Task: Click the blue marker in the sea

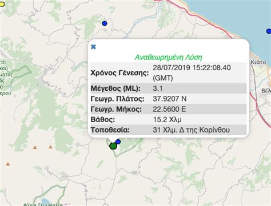Action: pos(269,31)
